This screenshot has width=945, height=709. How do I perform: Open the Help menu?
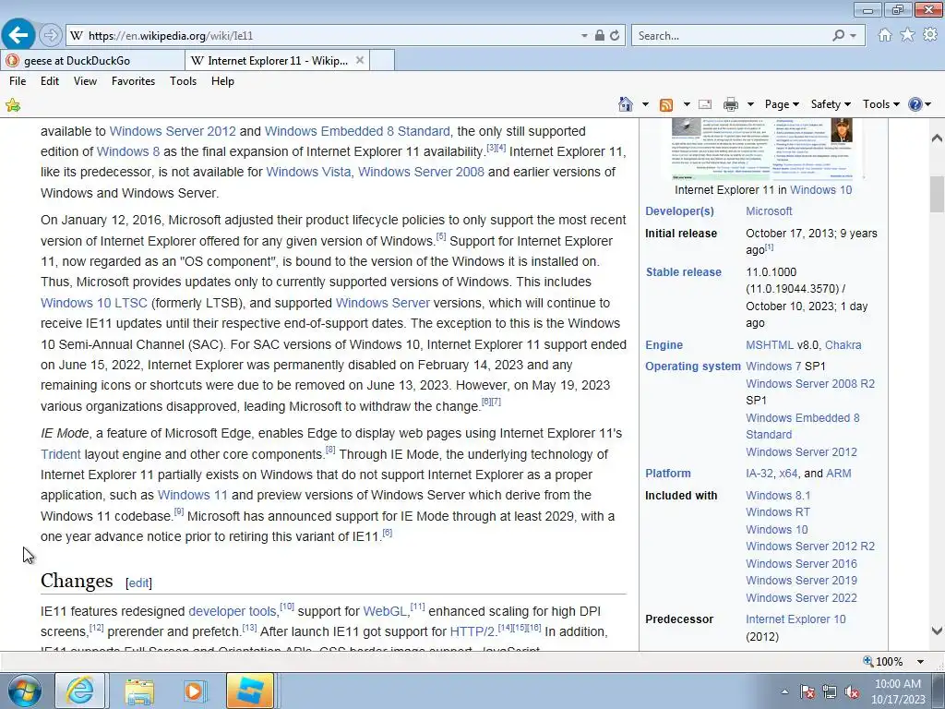tap(222, 81)
